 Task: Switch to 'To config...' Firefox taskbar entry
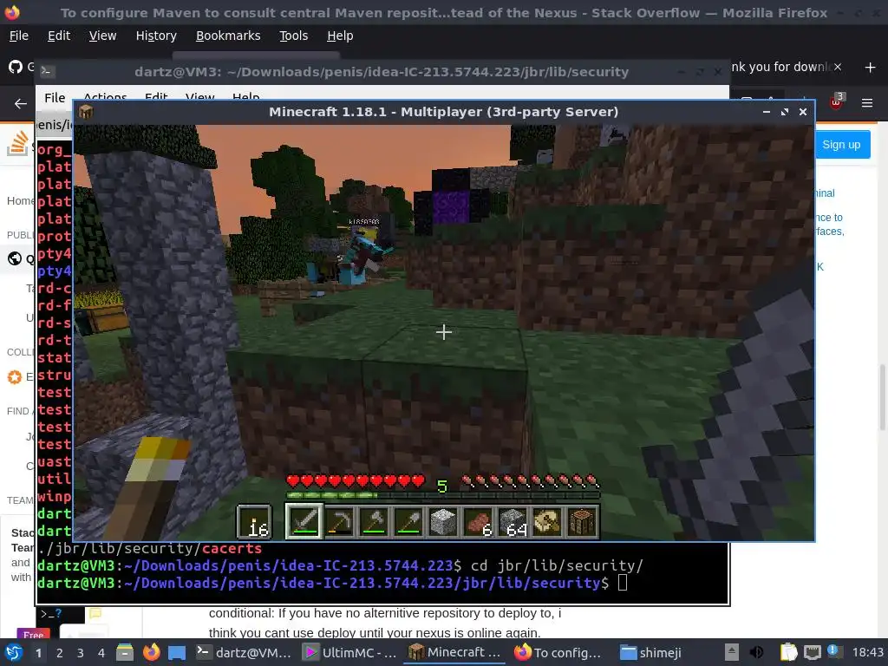coord(559,652)
